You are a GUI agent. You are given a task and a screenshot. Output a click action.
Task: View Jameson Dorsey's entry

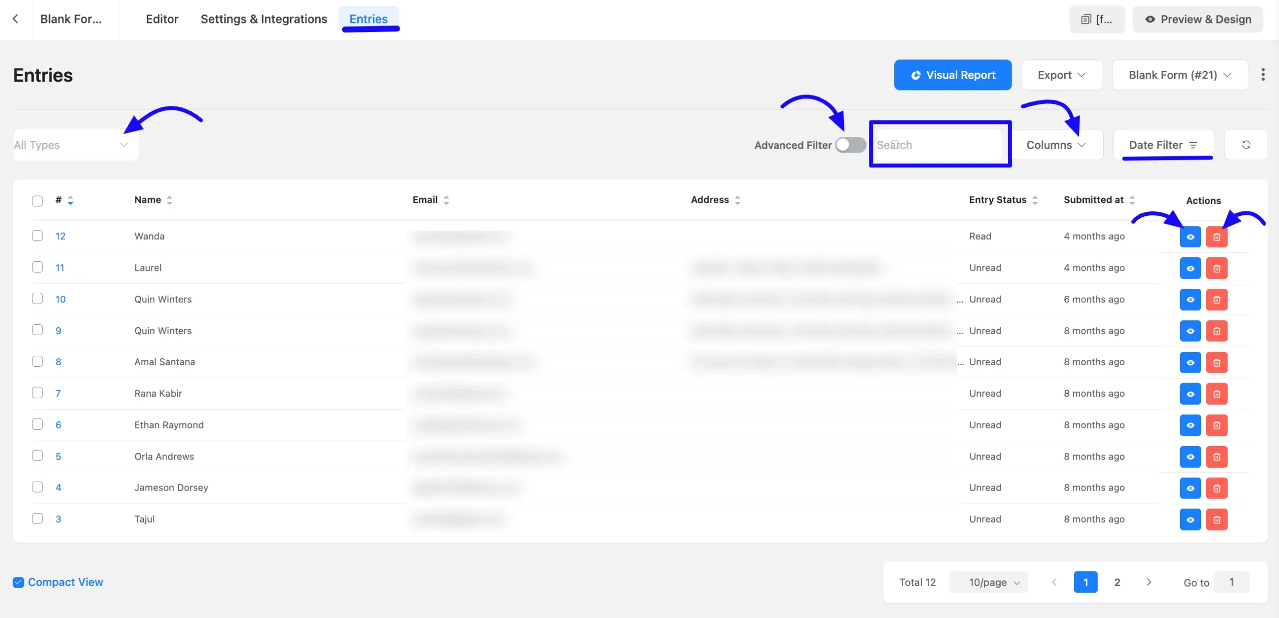coord(1190,488)
